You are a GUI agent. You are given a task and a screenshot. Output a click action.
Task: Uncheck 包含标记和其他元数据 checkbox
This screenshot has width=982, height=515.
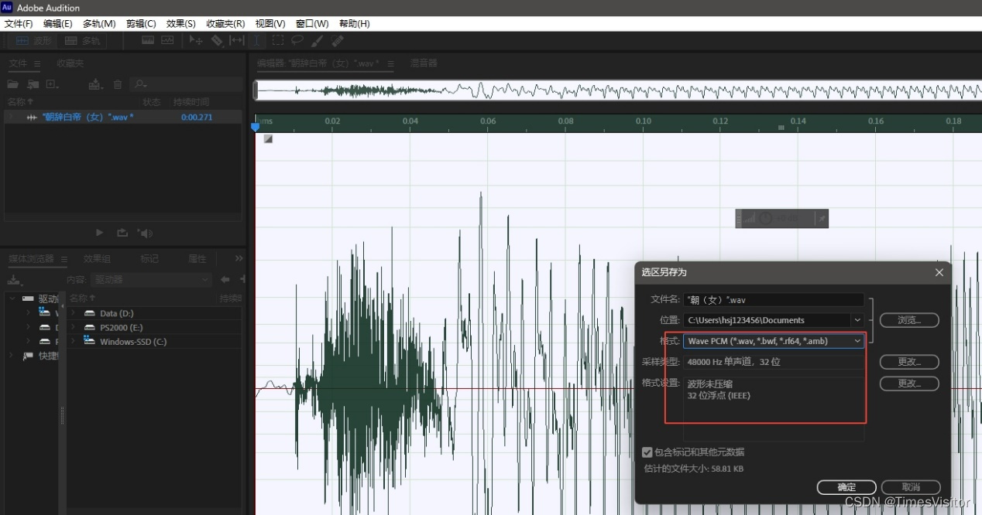click(x=647, y=452)
